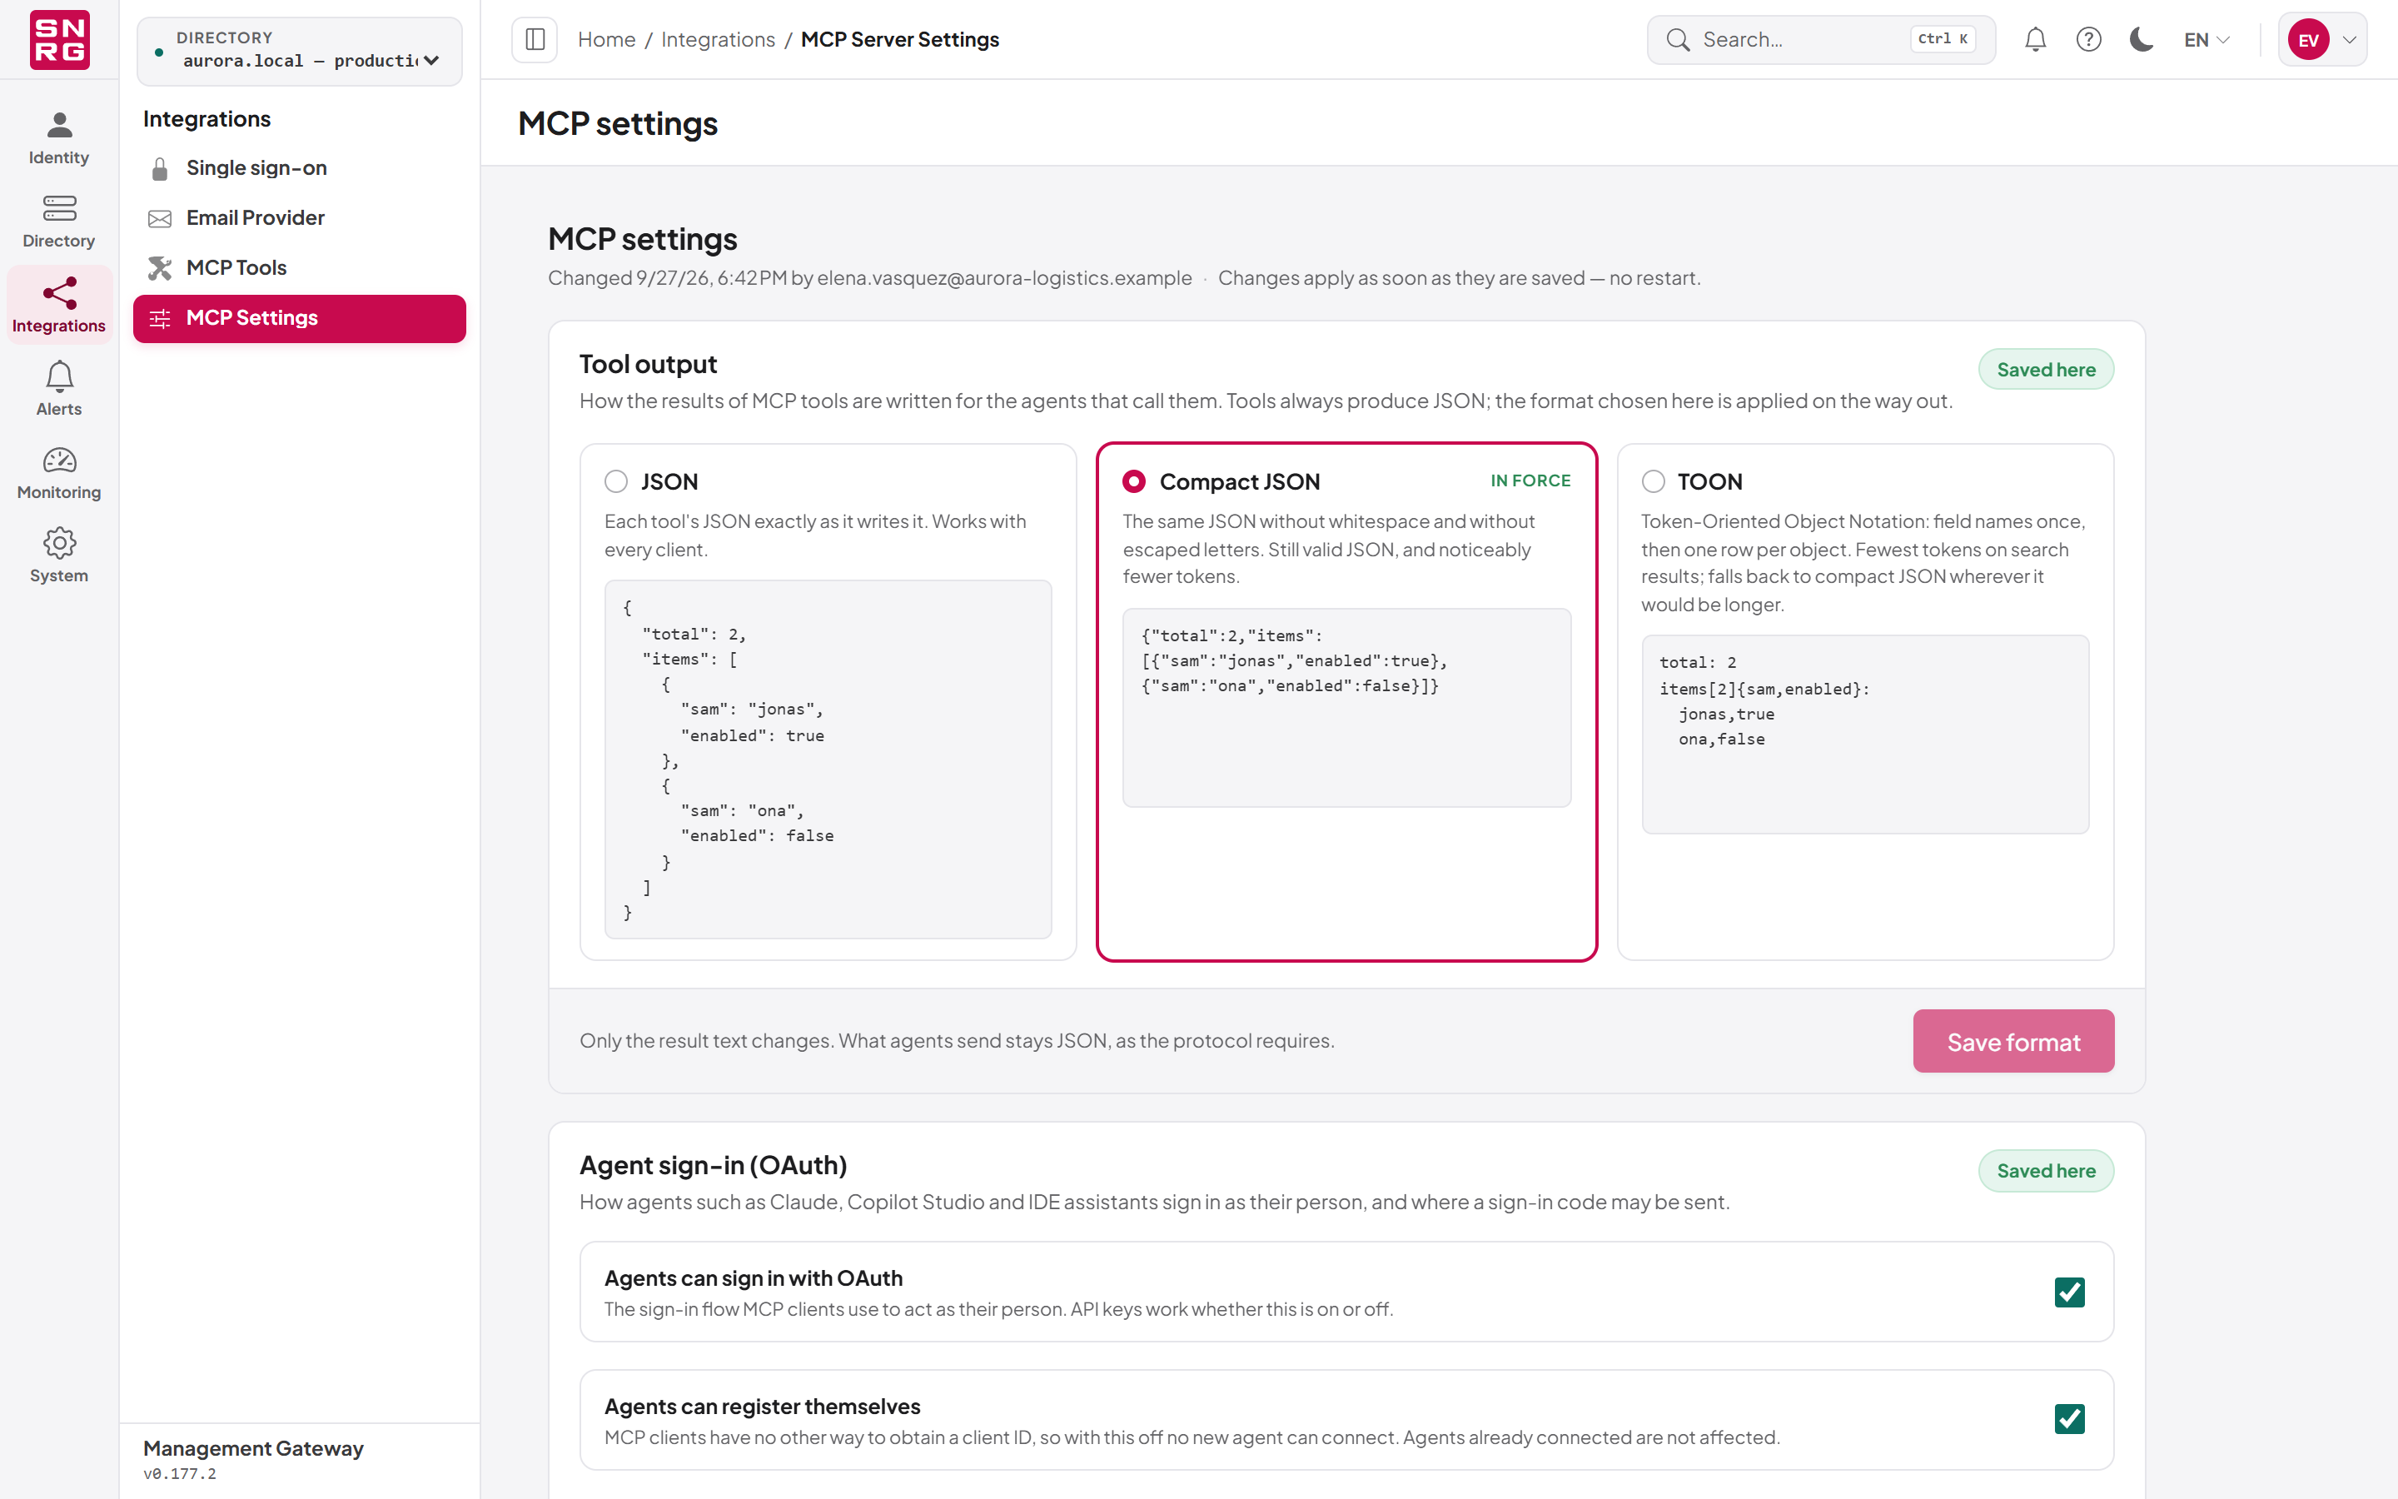2398x1499 pixels.
Task: Open the help icon
Action: click(2089, 40)
